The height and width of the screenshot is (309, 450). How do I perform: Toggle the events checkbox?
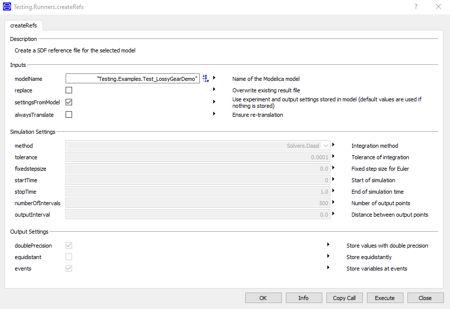point(69,269)
